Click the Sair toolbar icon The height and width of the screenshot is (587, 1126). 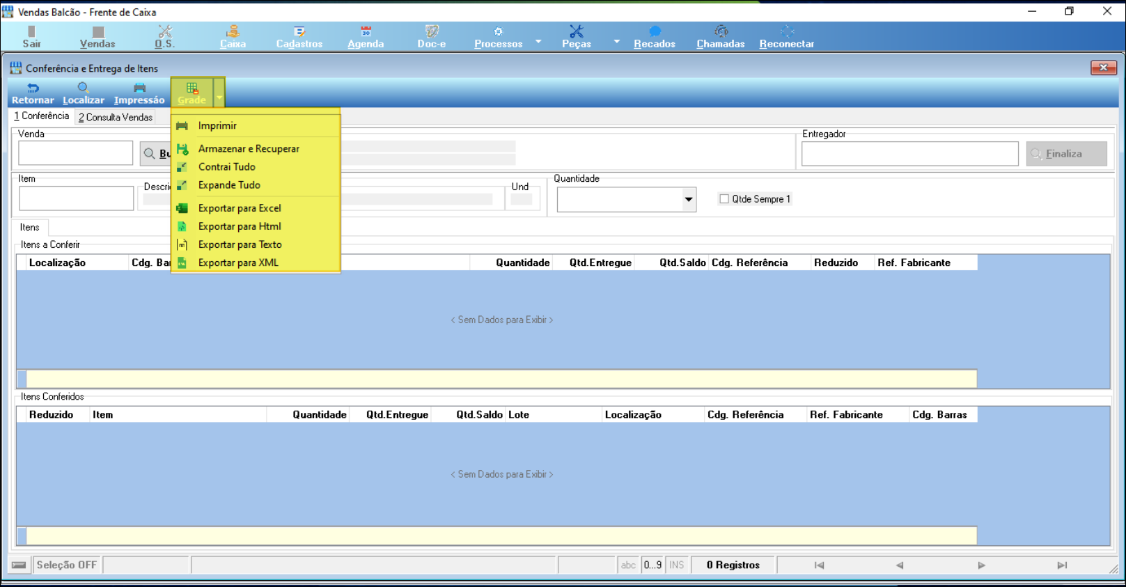pos(31,32)
